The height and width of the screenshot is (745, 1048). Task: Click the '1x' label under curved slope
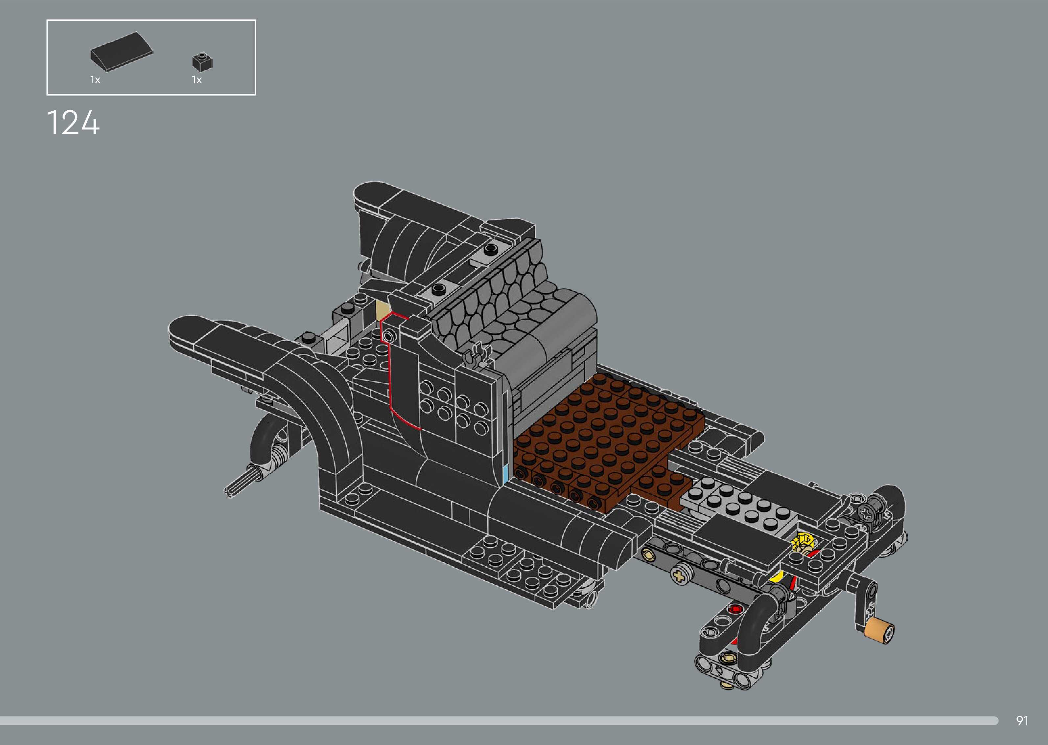95,80
